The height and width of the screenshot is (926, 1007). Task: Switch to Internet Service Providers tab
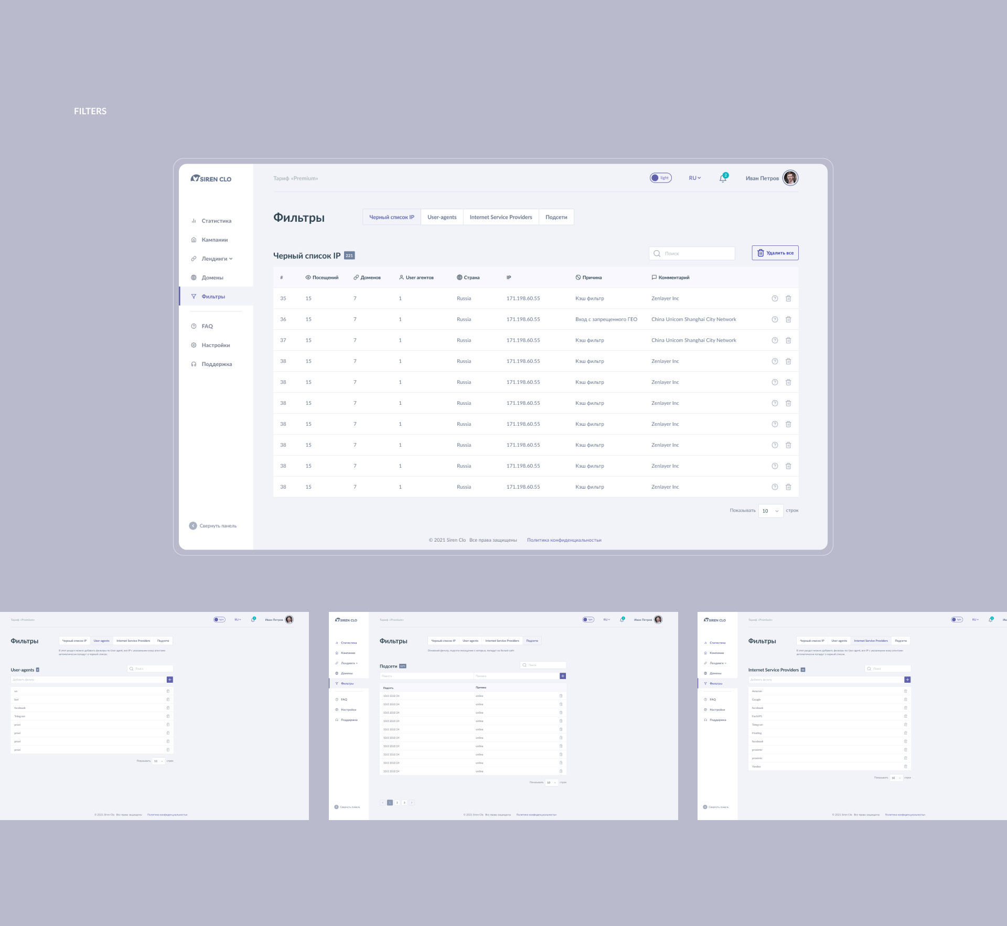(x=500, y=217)
